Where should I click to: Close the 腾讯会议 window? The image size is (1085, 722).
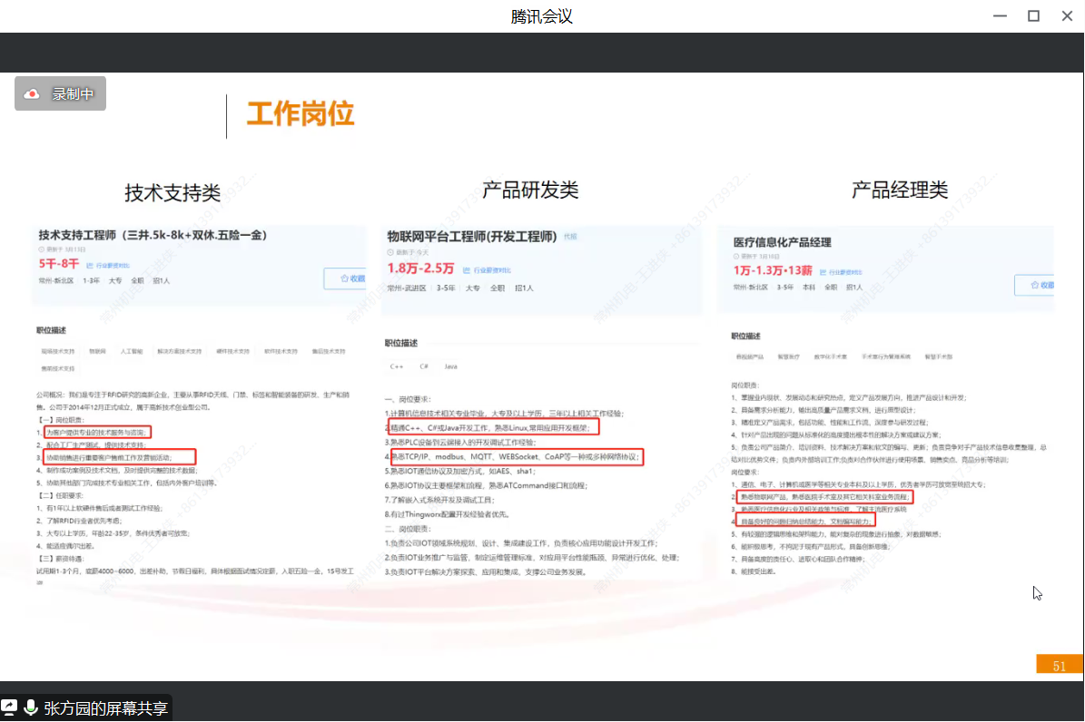[1066, 15]
